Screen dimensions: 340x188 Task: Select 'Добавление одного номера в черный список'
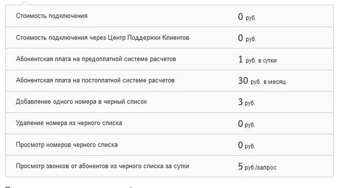[x=82, y=102]
